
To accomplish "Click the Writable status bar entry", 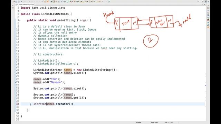I will point(138,123).
